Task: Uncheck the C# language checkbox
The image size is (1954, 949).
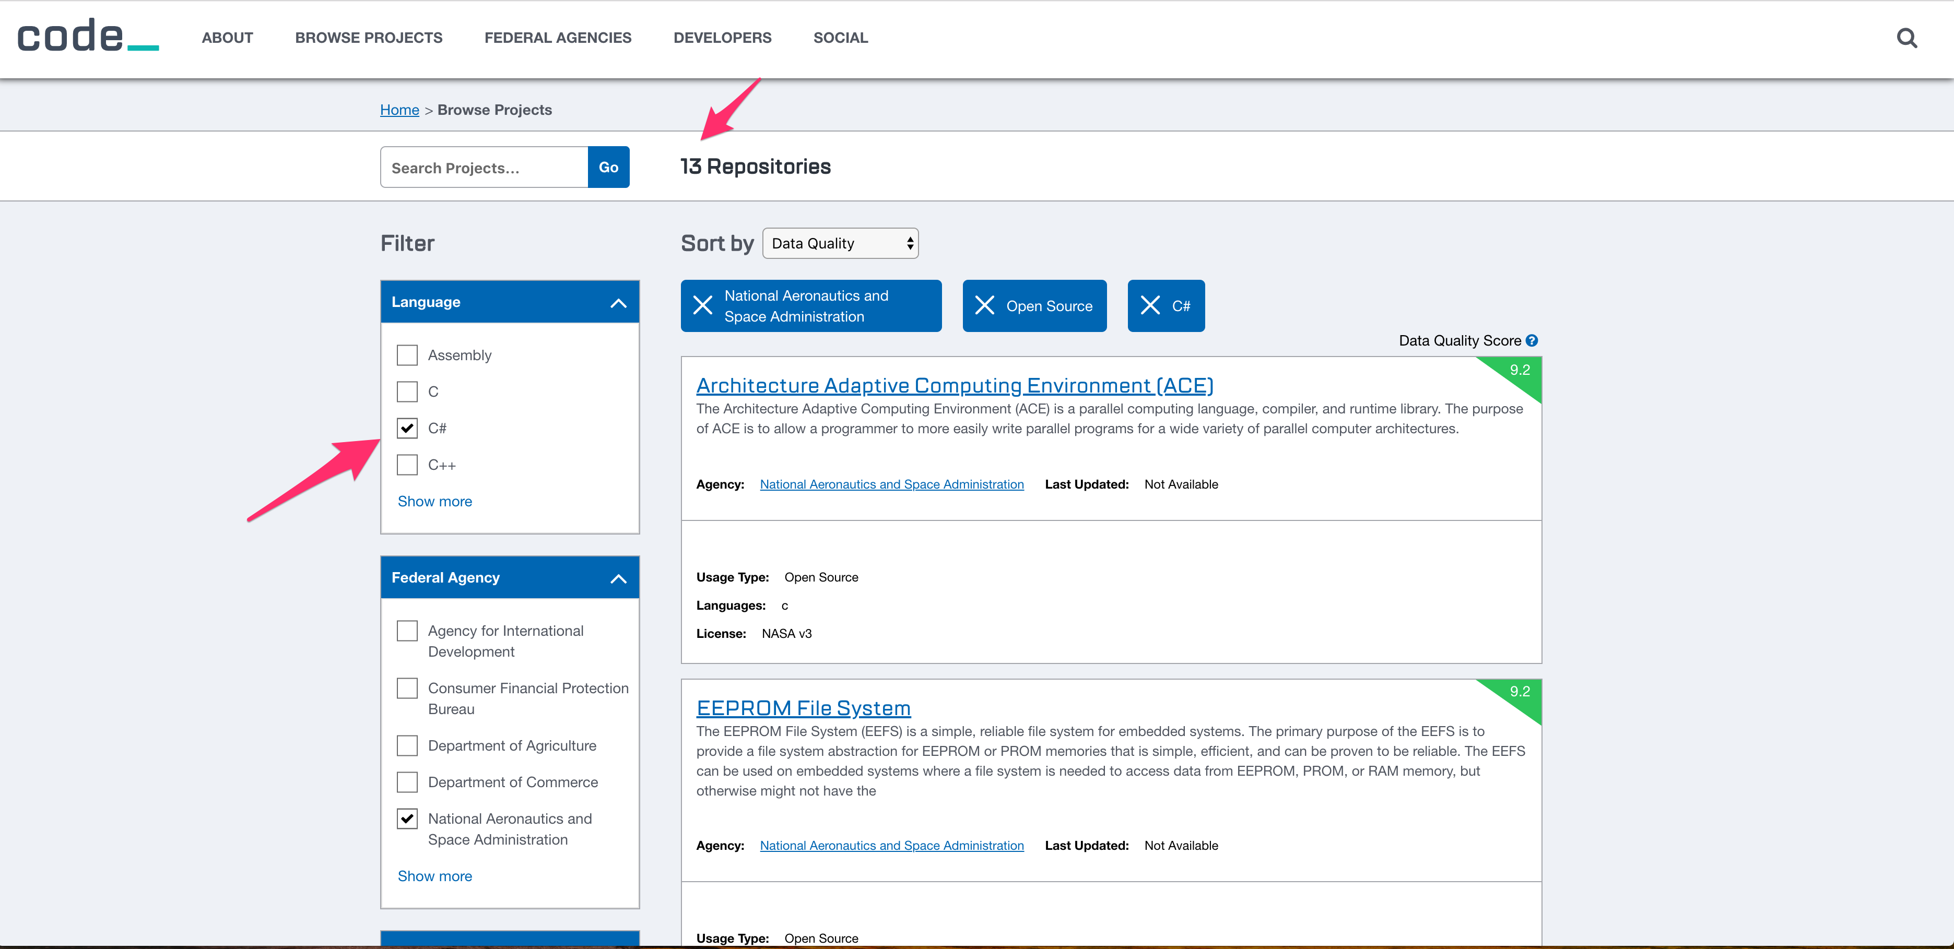Action: (407, 428)
